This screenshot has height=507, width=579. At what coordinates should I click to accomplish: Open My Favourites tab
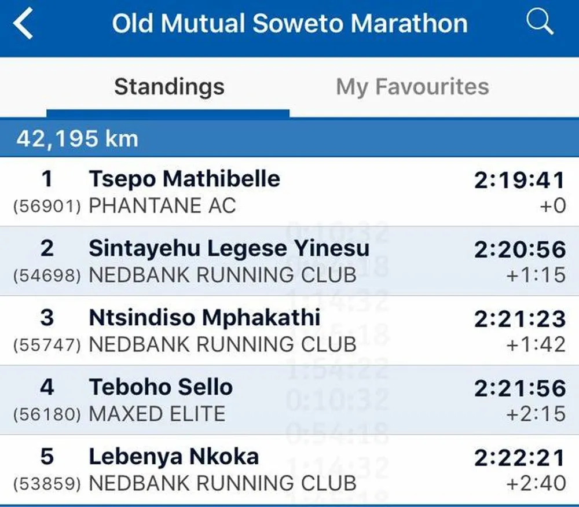(x=412, y=87)
